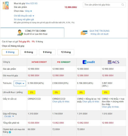The image size is (128, 136).
Task: Expand Chi tiết khuyến mãi details
Action: tap(24, 16)
